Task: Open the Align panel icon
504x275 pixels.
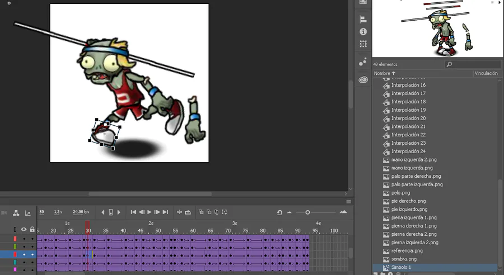Action: coord(363,19)
